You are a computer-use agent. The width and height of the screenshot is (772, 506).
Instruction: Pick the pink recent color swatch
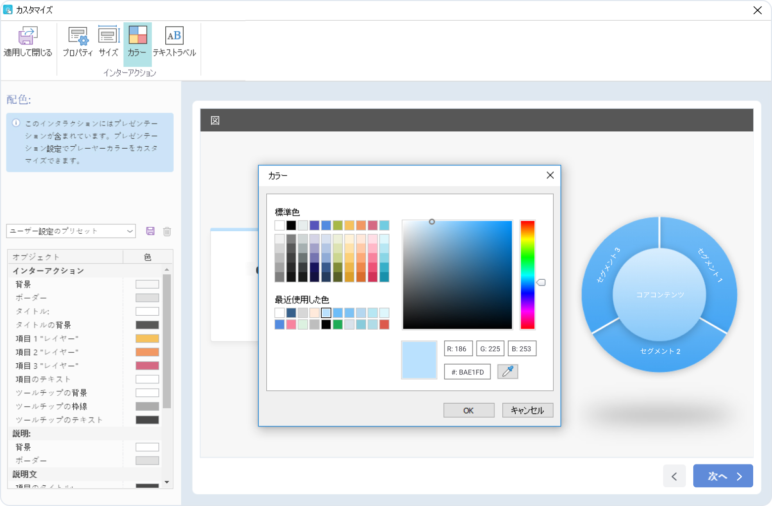291,325
